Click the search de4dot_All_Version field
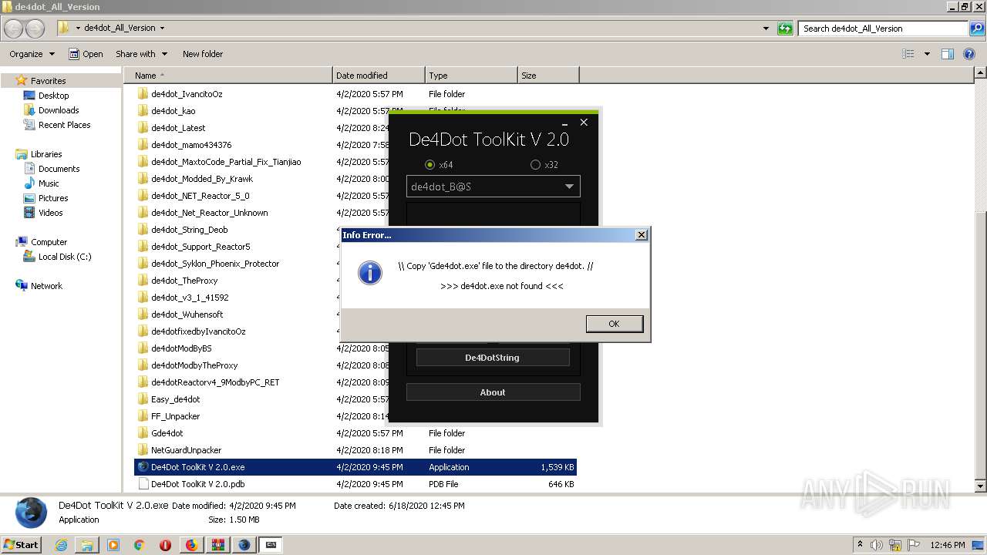Viewport: 987px width, 555px height. click(x=884, y=29)
